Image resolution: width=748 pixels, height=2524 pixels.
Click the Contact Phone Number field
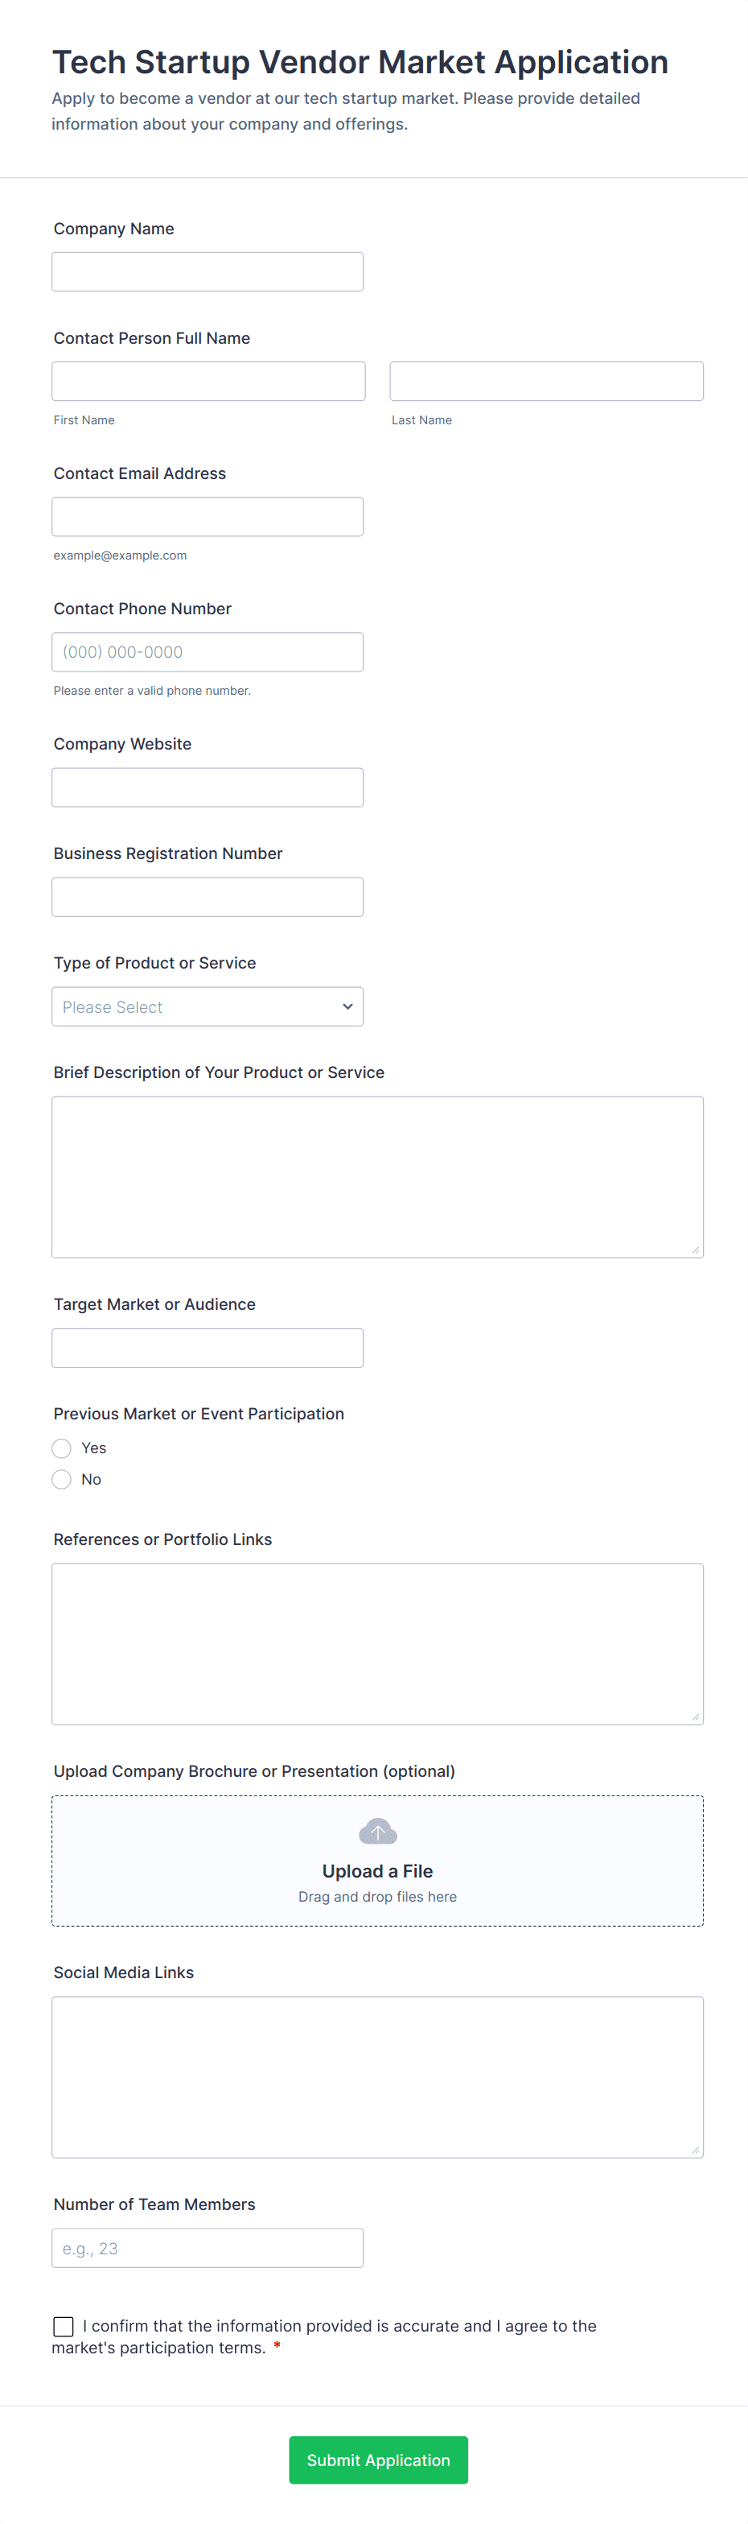click(x=207, y=651)
